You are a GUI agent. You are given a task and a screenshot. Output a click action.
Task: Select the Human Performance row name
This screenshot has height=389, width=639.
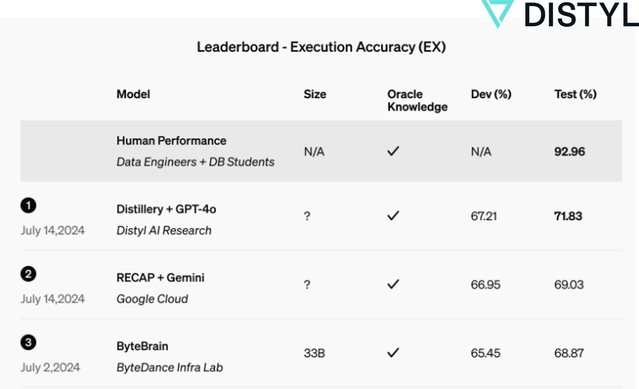point(171,141)
